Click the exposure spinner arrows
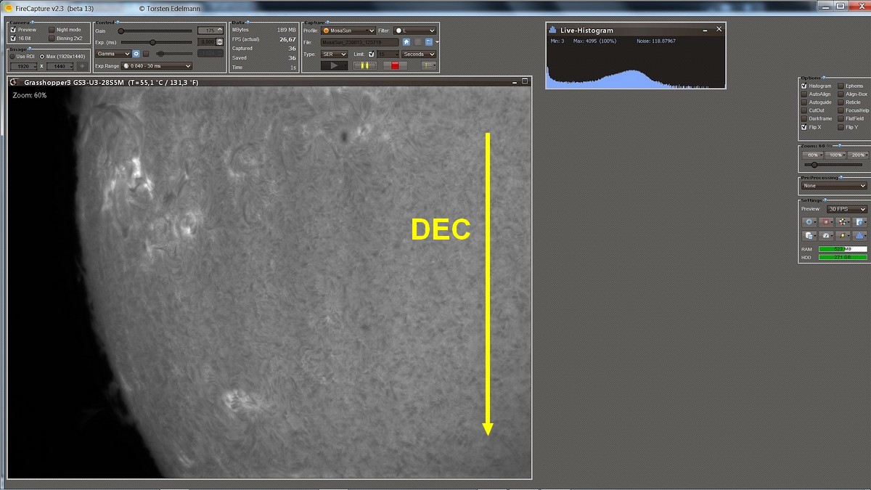The height and width of the screenshot is (490, 871). [x=220, y=42]
